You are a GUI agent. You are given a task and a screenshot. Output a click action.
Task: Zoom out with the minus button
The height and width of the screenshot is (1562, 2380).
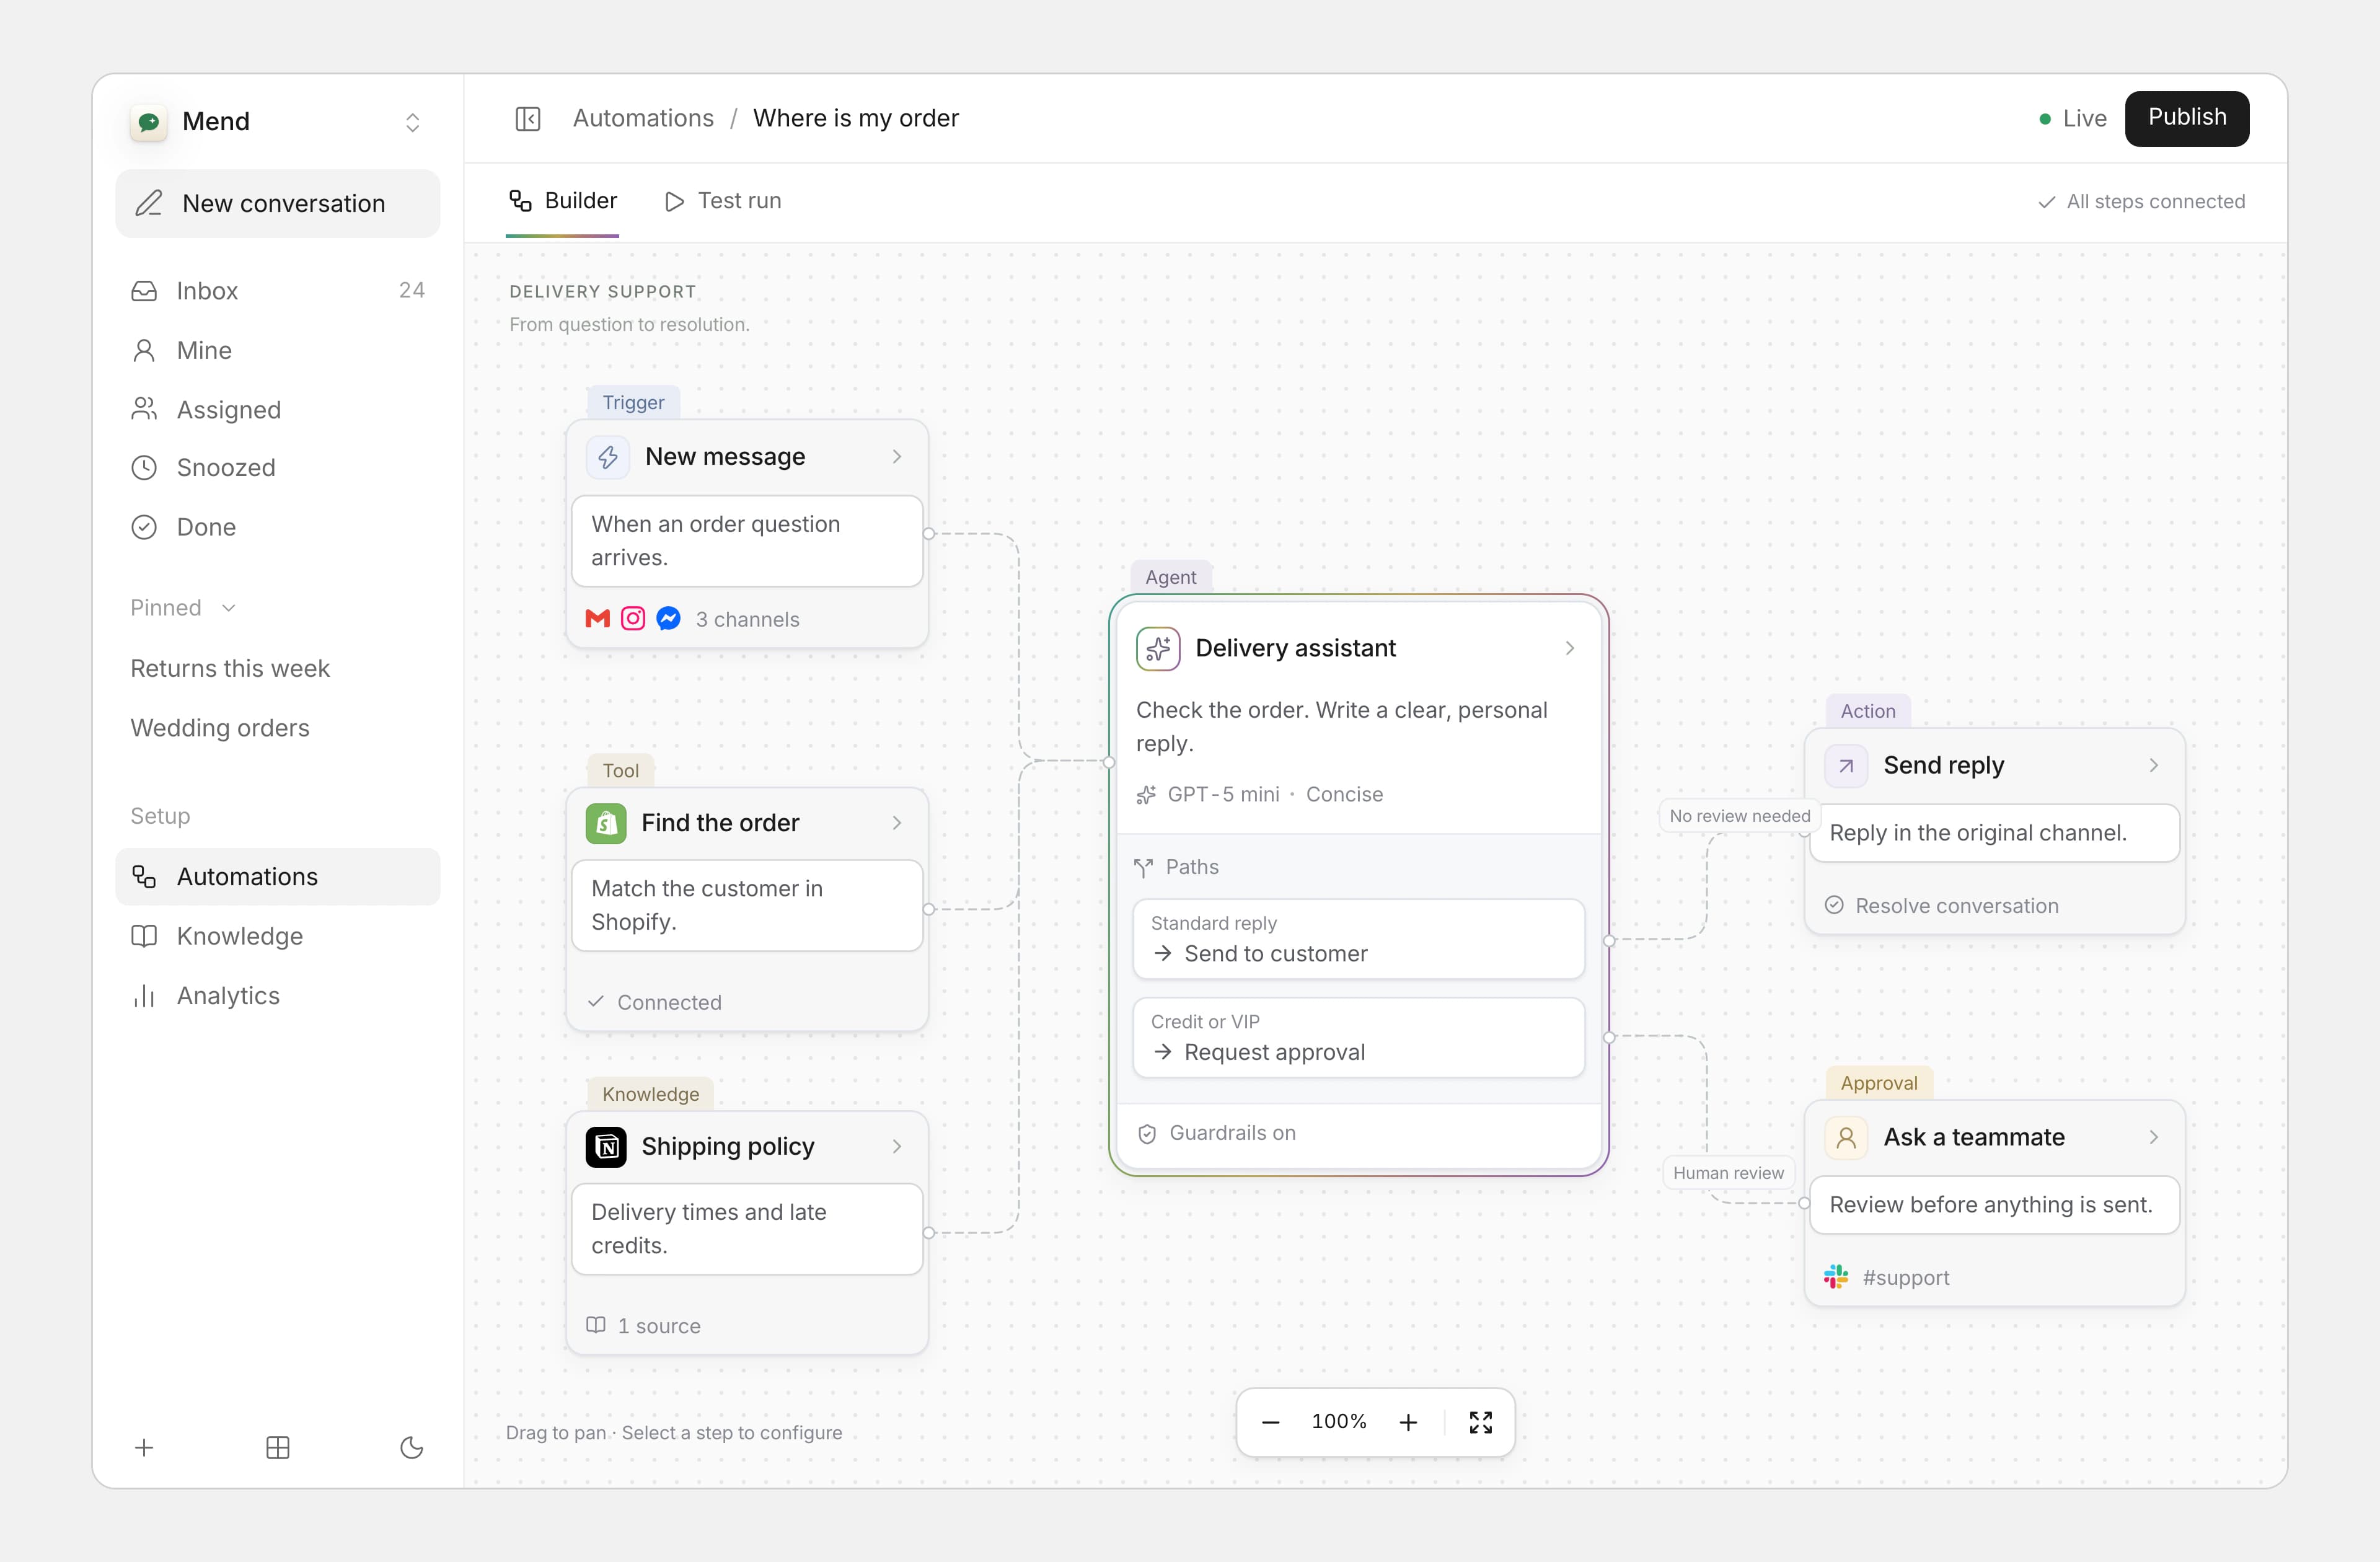click(x=1270, y=1422)
